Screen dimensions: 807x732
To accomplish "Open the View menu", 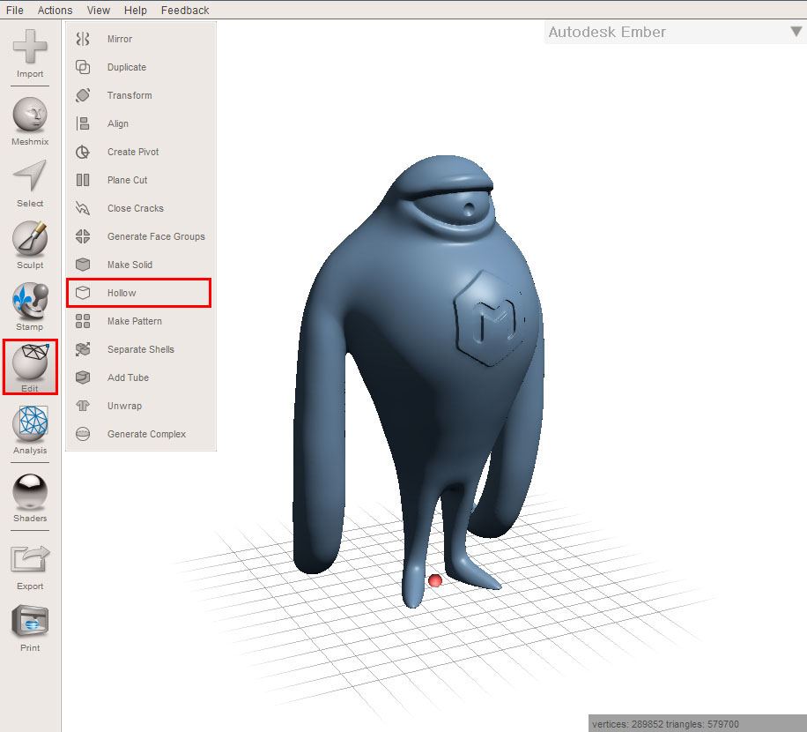I will tap(99, 11).
